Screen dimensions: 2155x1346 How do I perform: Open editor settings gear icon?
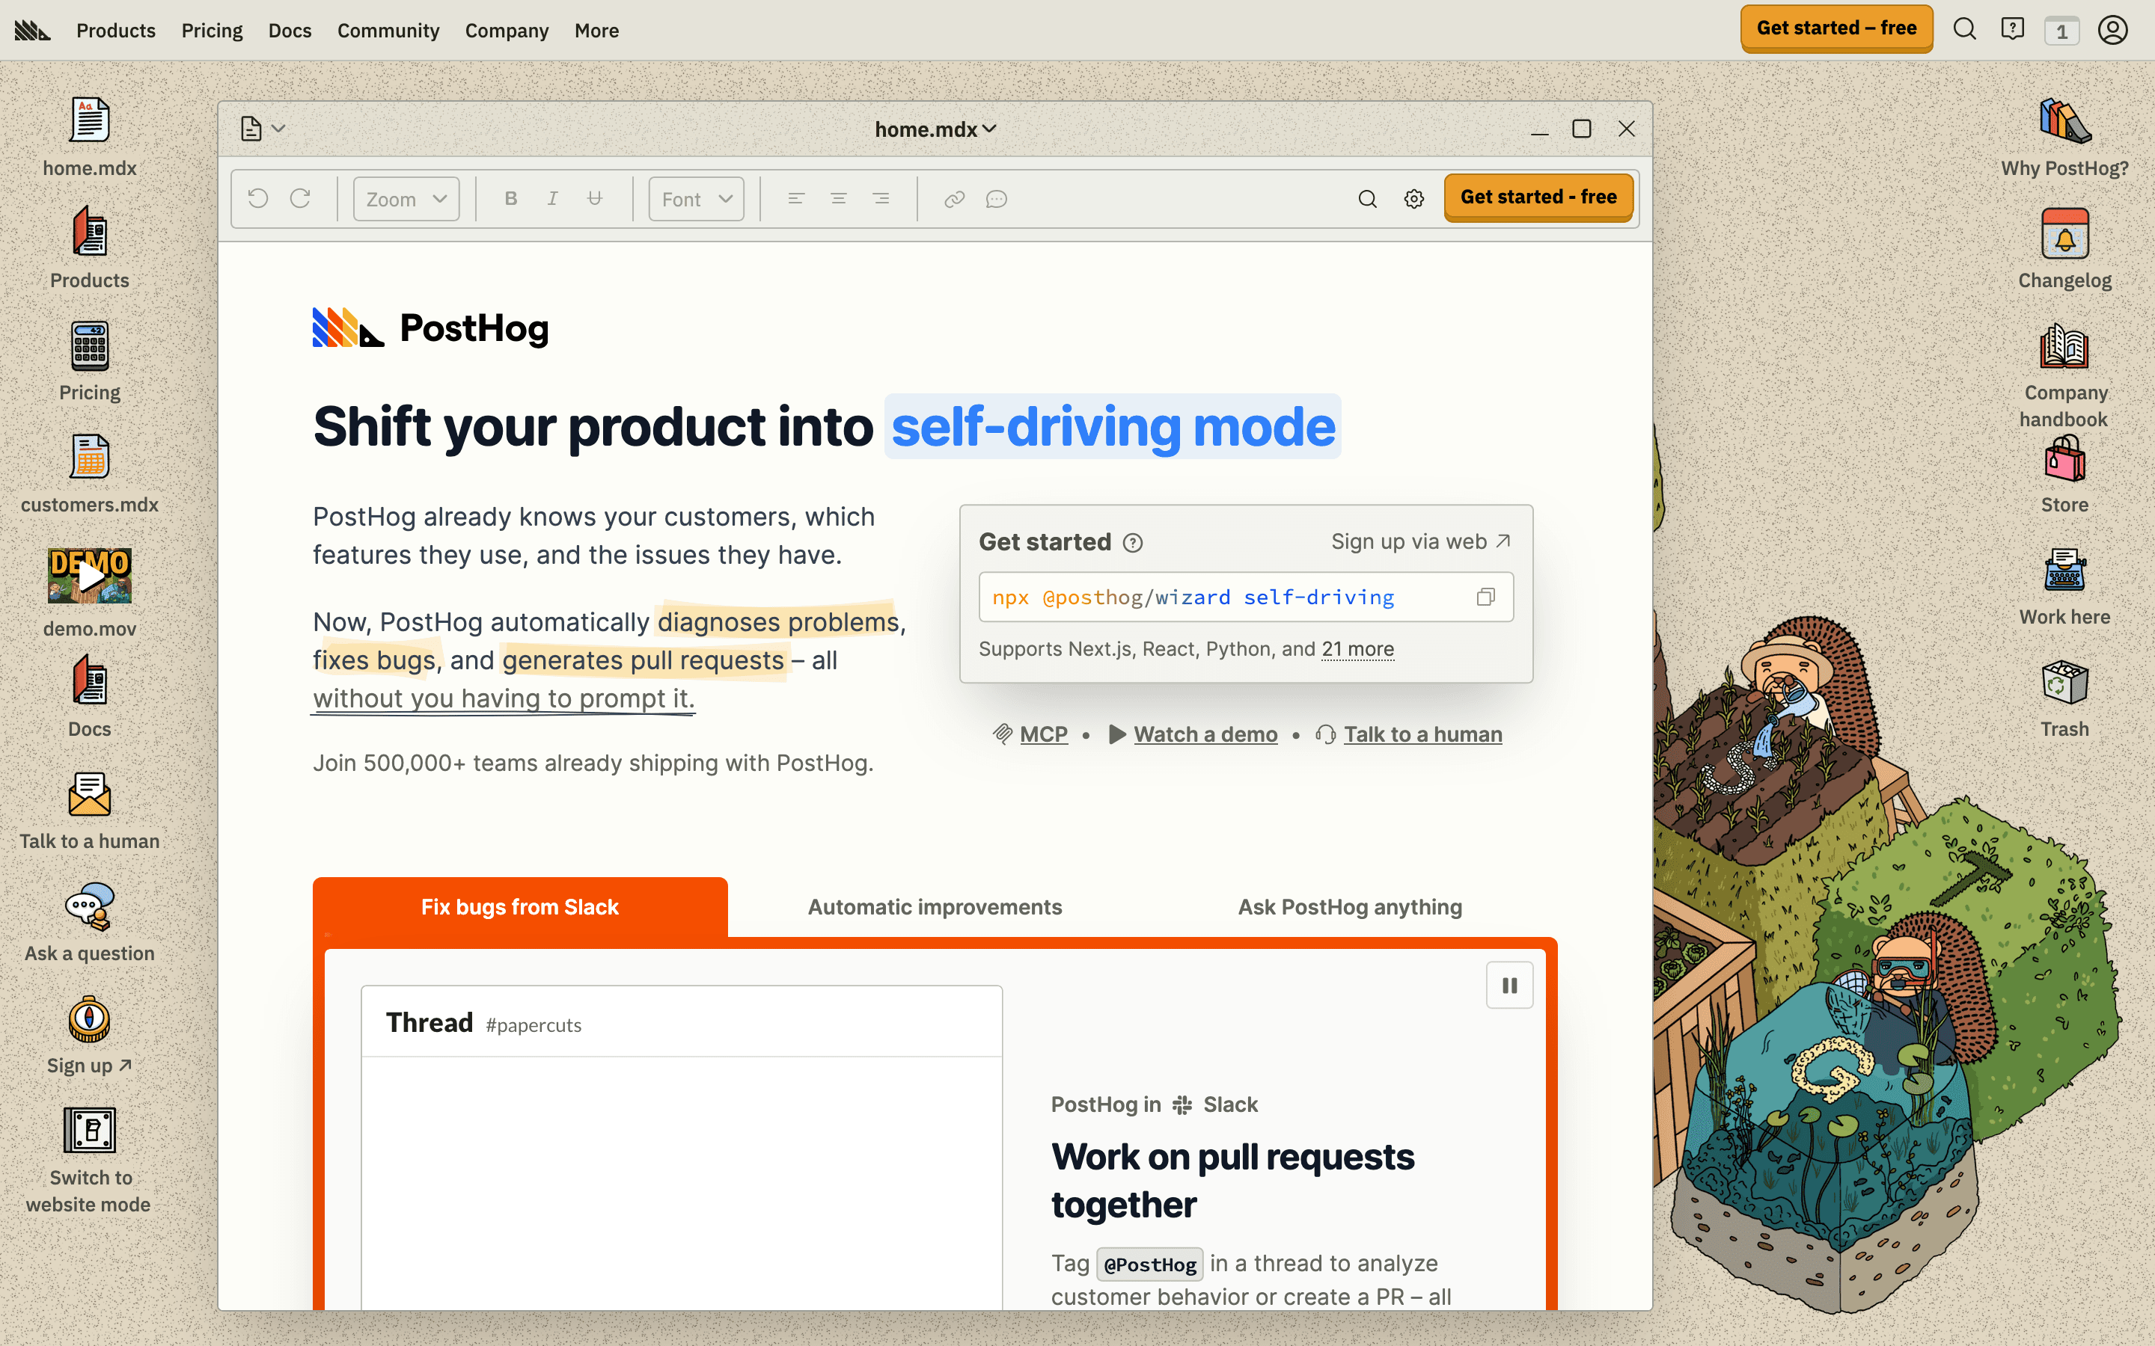pyautogui.click(x=1414, y=198)
